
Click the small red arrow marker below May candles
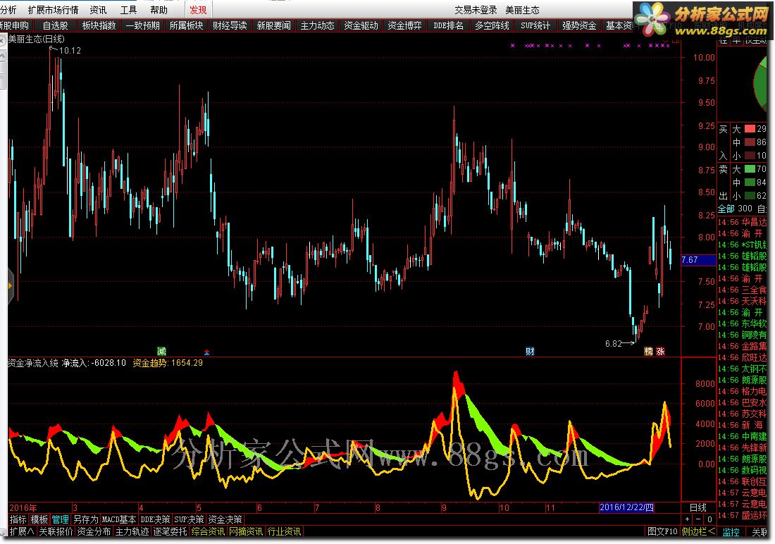pyautogui.click(x=206, y=352)
